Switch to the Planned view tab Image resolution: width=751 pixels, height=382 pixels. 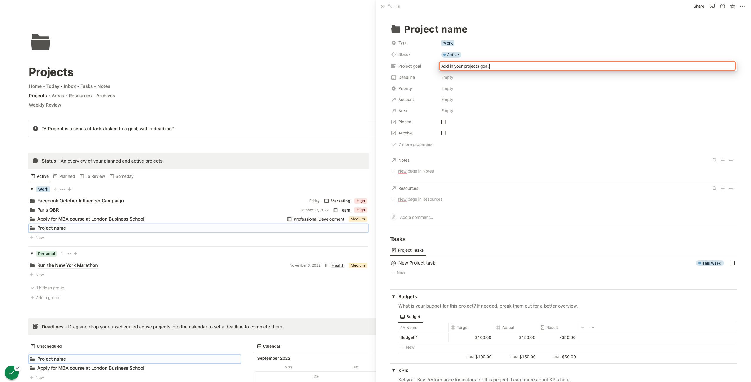tap(64, 176)
